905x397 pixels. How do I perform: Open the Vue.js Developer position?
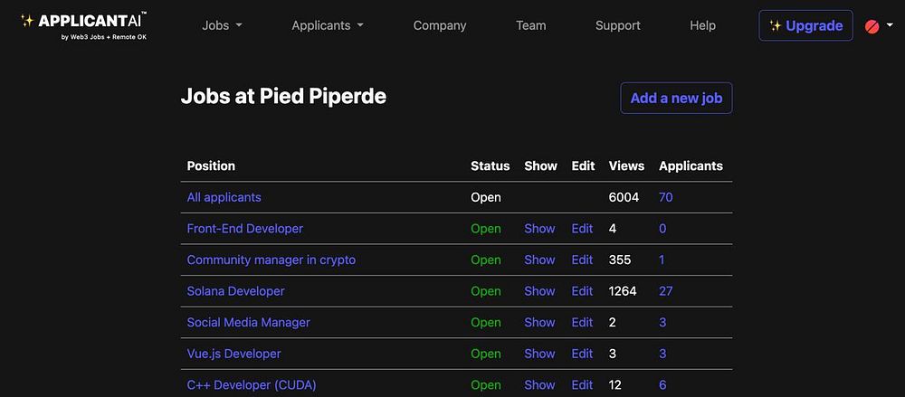(233, 354)
